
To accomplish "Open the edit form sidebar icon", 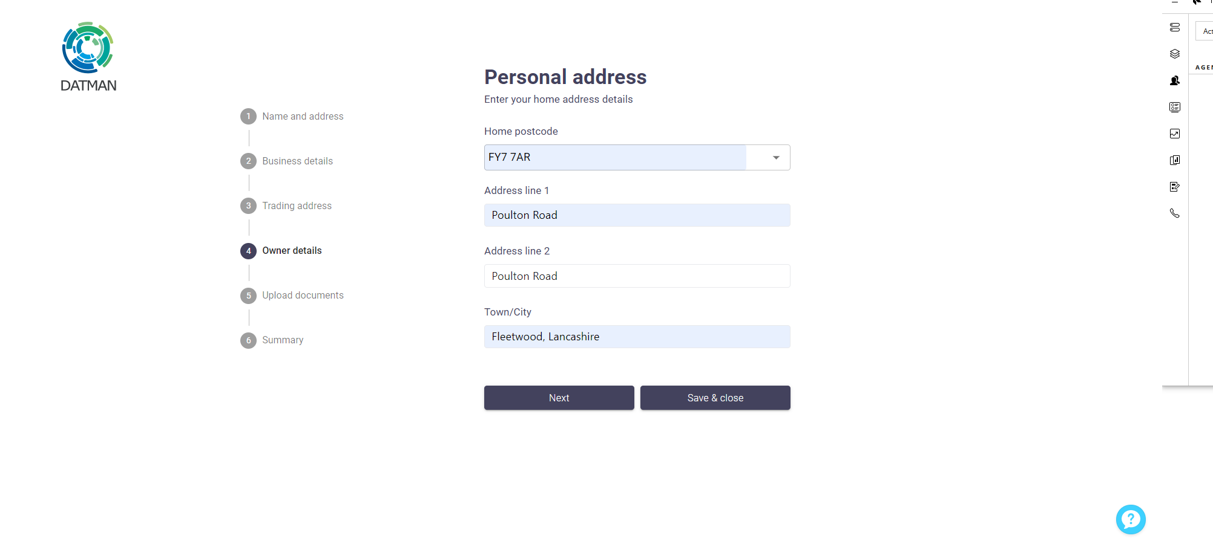I will click(x=1175, y=187).
